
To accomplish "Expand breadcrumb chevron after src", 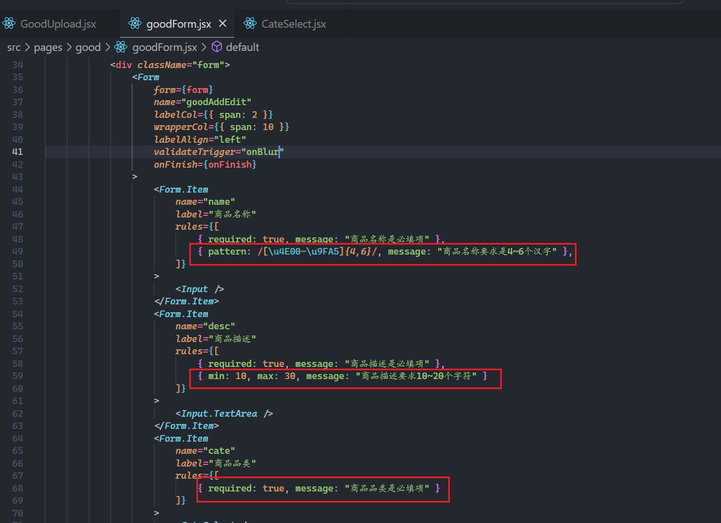I will tap(27, 48).
